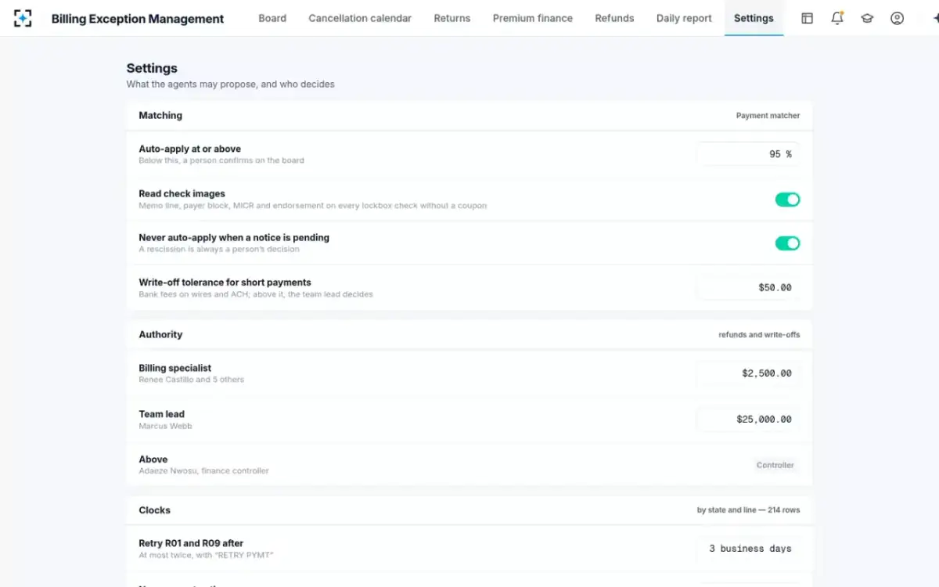Edit the Auto-apply at or above percentage field
The height and width of the screenshot is (587, 939).
pos(748,154)
